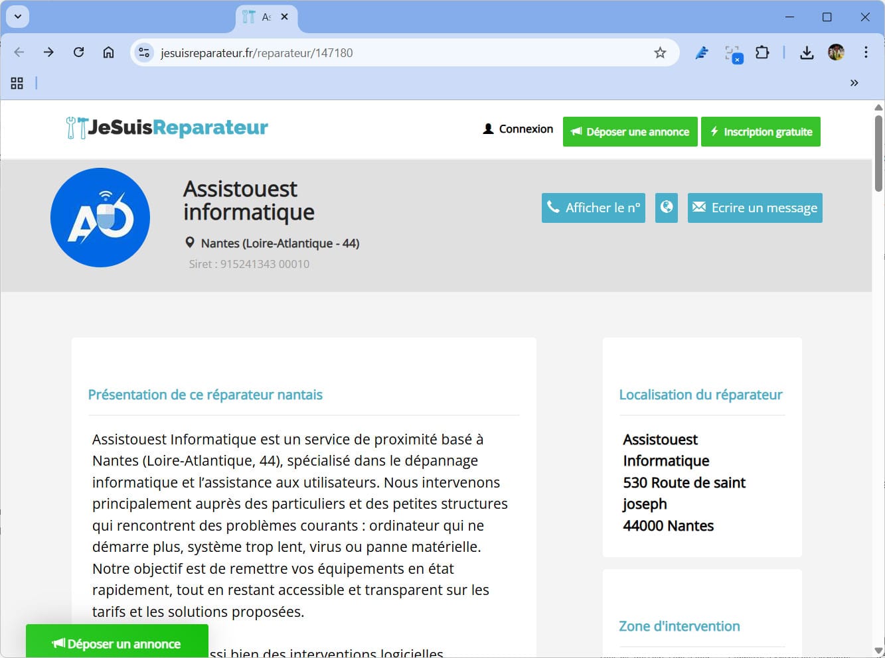
Task: Click the address bar URL
Action: [257, 53]
